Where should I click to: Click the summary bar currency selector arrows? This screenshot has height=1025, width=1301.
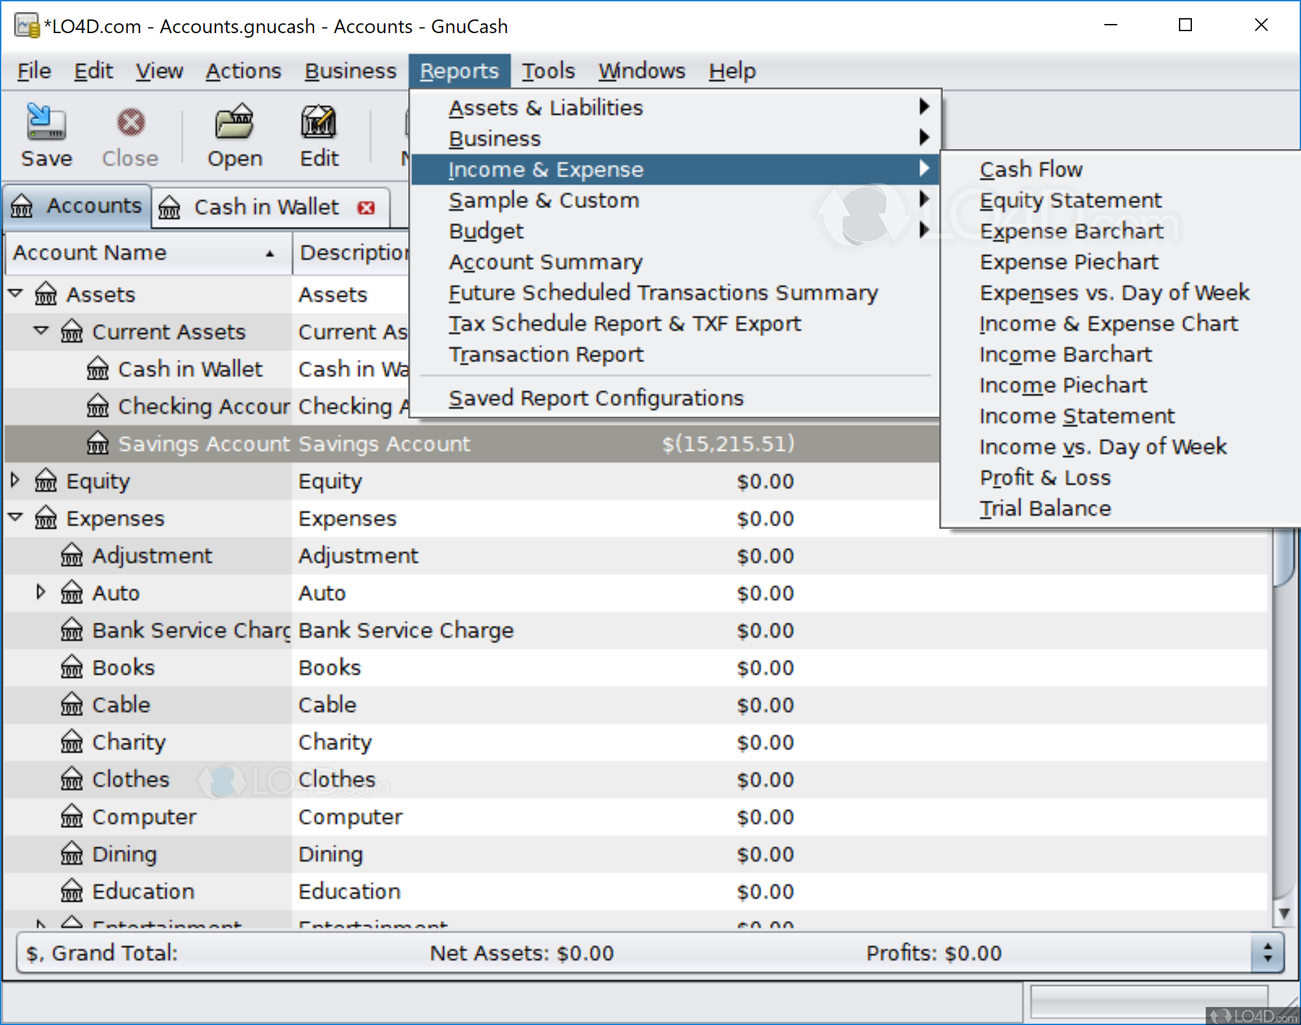(1267, 953)
